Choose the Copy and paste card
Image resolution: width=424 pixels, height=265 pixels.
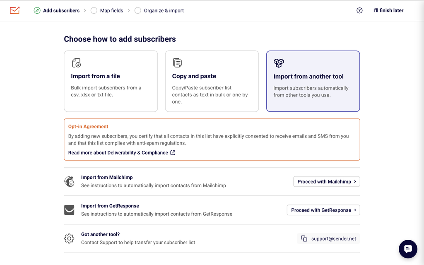click(x=212, y=81)
